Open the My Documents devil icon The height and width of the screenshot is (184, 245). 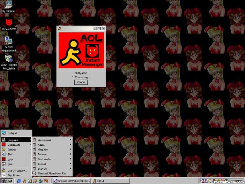(x=9, y=22)
